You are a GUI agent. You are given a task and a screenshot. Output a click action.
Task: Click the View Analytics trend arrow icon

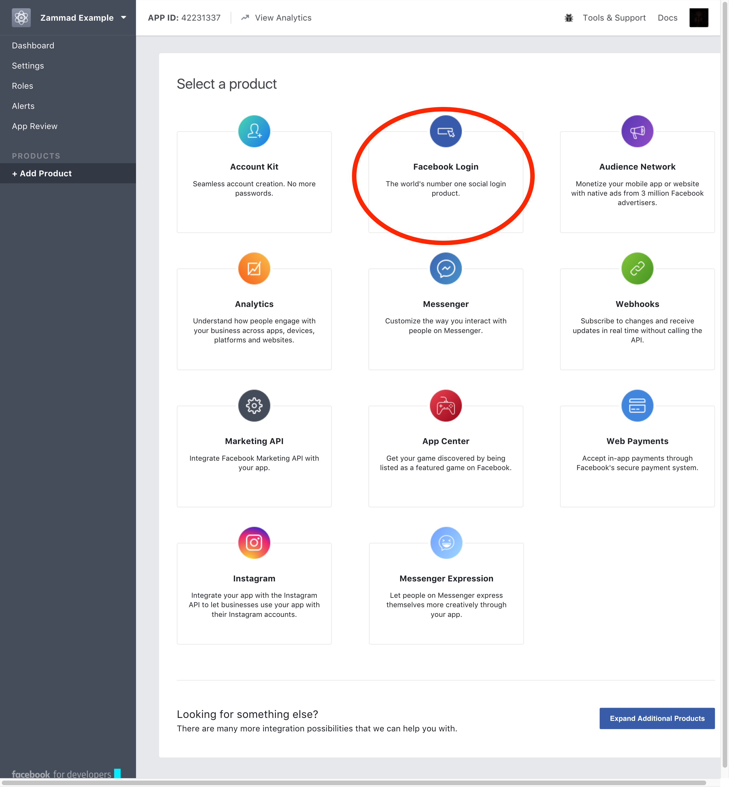pyautogui.click(x=245, y=17)
